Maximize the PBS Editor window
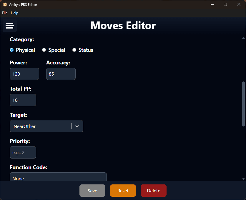The height and width of the screenshot is (200, 246). [x=225, y=4]
